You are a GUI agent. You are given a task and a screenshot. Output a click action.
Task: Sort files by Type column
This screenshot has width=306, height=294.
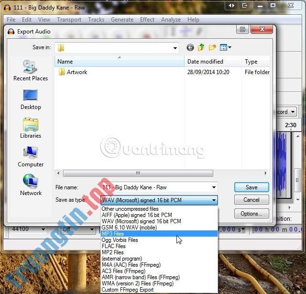pos(256,62)
